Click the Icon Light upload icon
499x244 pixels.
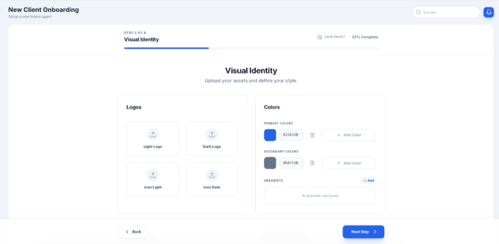pos(153,175)
